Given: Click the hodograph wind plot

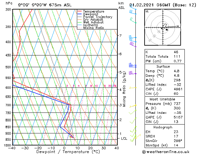Looking at the screenshot, I should [x=163, y=27].
